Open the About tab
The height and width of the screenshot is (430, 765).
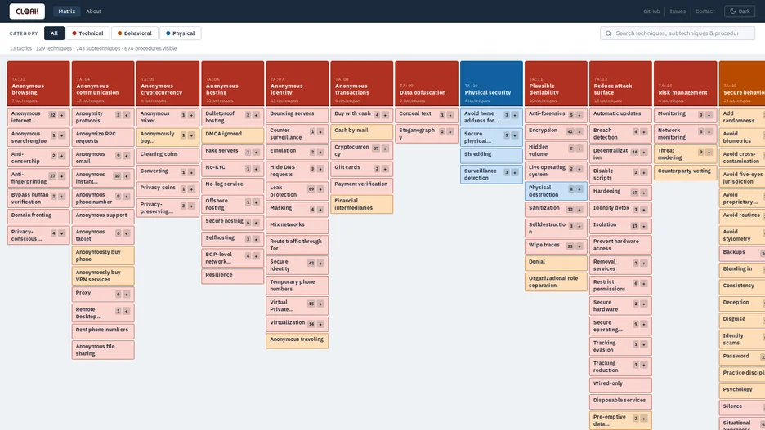tap(94, 11)
